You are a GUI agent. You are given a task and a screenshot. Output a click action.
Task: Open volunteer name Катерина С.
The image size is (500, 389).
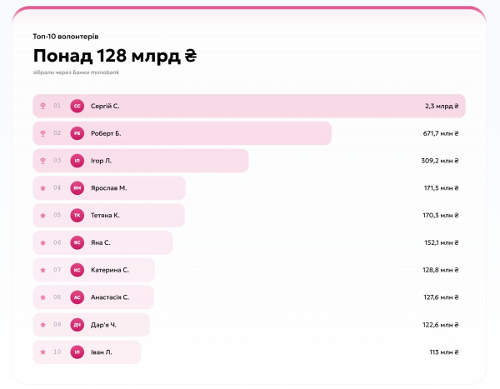coord(110,270)
